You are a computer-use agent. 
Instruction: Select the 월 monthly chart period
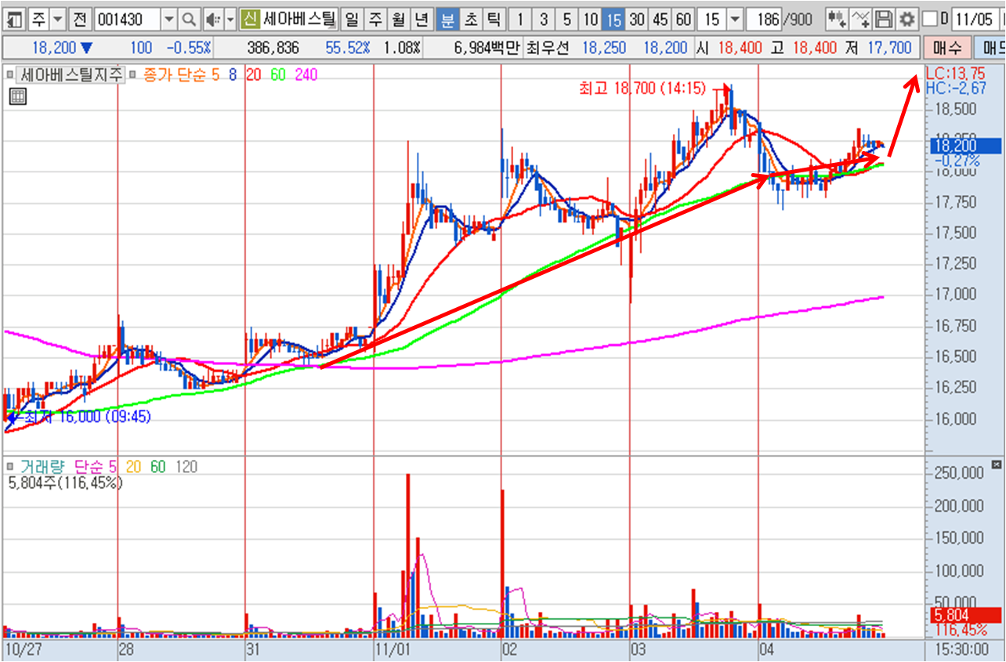[x=399, y=18]
